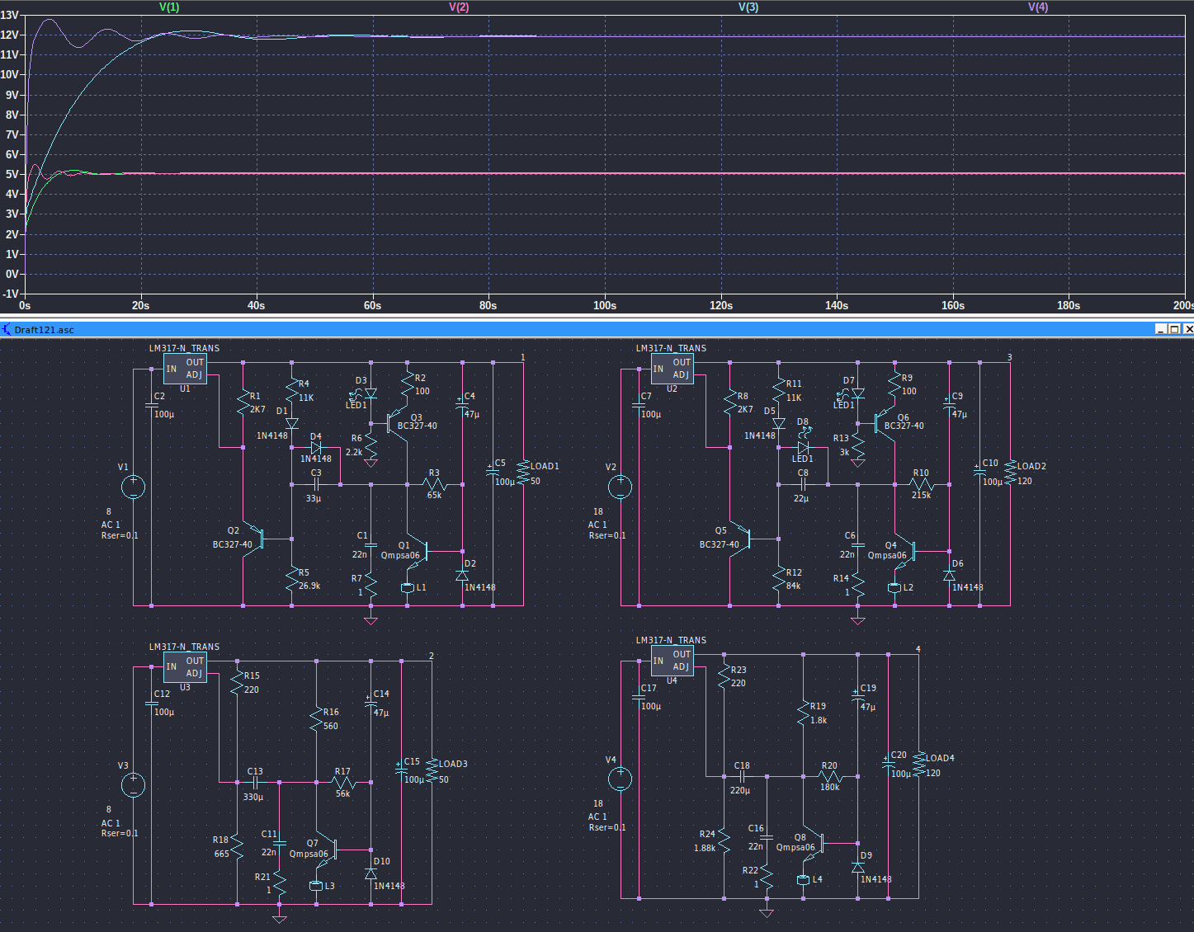
Task: Click the '215k' value of R10
Action: point(921,495)
